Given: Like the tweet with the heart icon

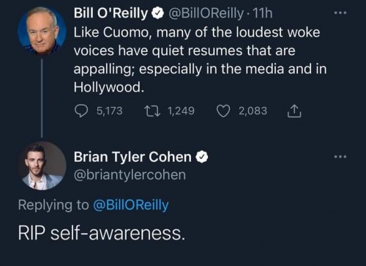Looking at the screenshot, I should coord(223,111).
